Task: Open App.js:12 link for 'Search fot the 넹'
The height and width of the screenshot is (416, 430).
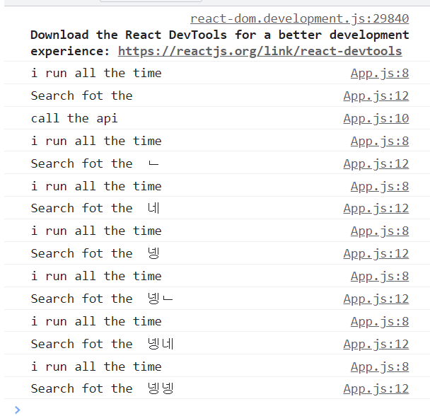Action: pos(376,253)
